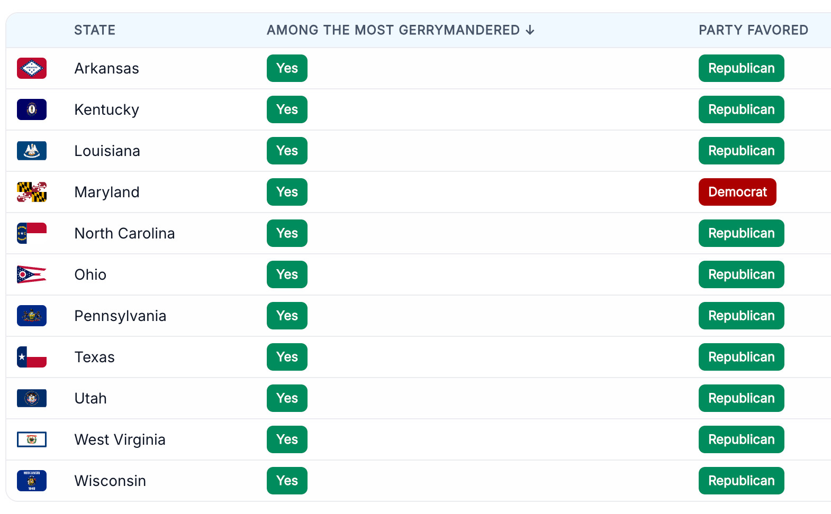Select the West Virginia state name
The width and height of the screenshot is (831, 514).
point(120,439)
